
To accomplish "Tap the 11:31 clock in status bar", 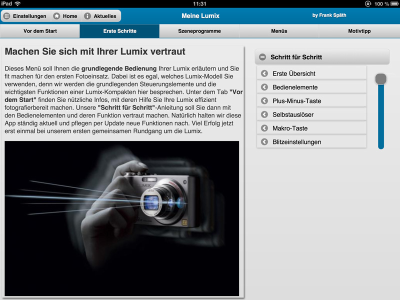I will click(x=199, y=4).
